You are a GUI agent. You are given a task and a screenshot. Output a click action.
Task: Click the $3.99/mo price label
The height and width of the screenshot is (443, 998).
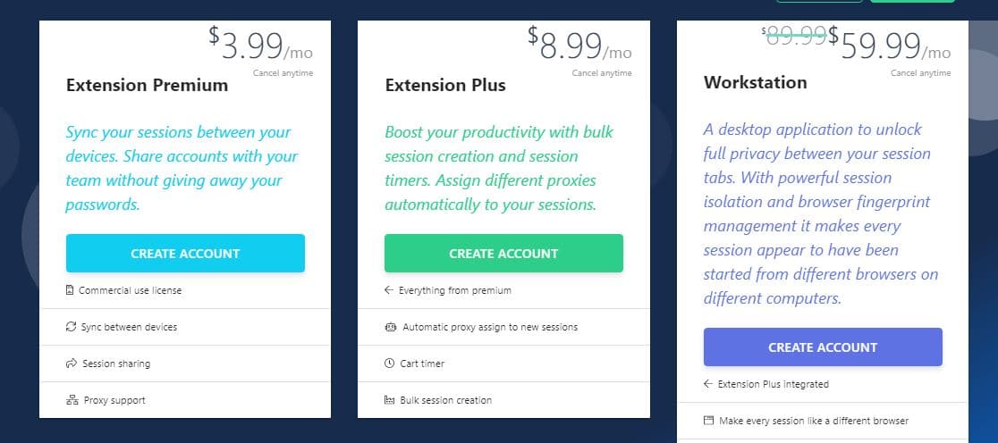click(x=261, y=46)
